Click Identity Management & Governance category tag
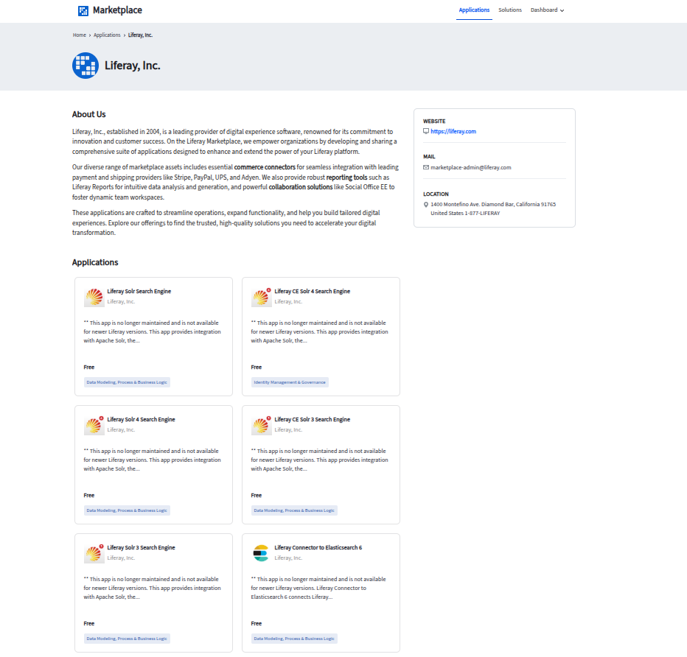Viewport: 687px width, 657px height. point(290,382)
